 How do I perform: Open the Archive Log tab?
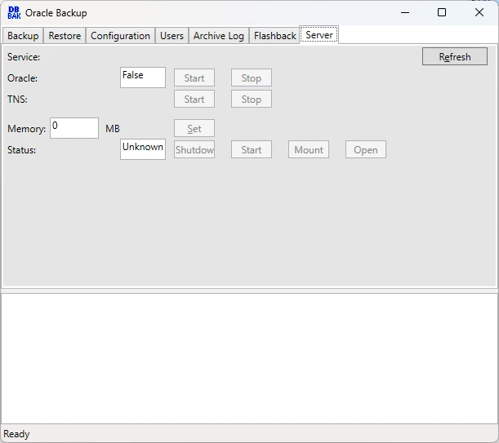(x=218, y=36)
